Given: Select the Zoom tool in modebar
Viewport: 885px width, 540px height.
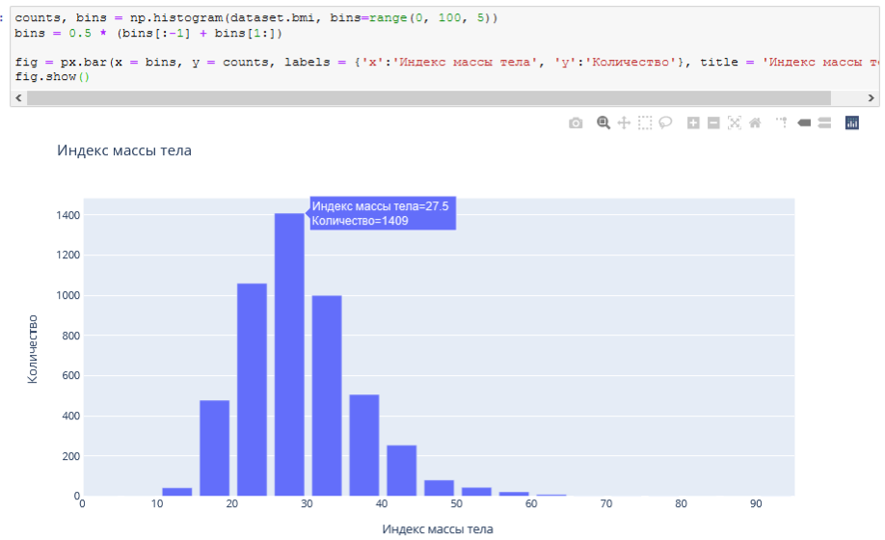Looking at the screenshot, I should [x=603, y=123].
